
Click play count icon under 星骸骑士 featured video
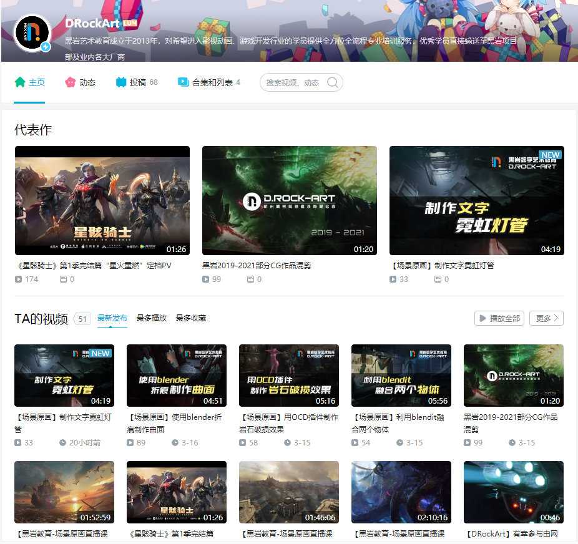[19, 279]
